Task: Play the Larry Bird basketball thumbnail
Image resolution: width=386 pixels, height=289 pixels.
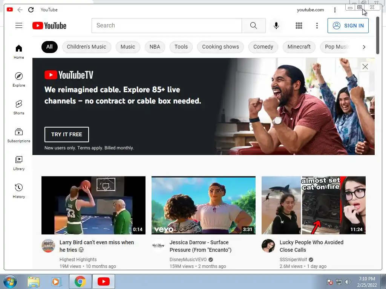Action: click(x=93, y=205)
